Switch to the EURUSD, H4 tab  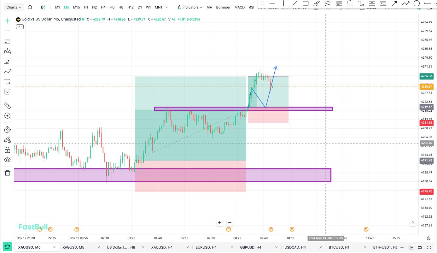[206, 247]
